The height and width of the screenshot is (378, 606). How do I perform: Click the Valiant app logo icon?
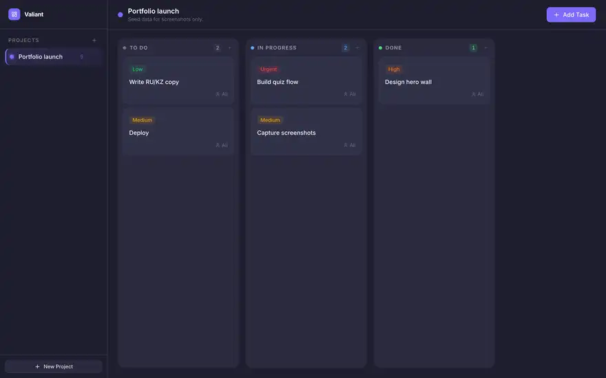pyautogui.click(x=14, y=14)
